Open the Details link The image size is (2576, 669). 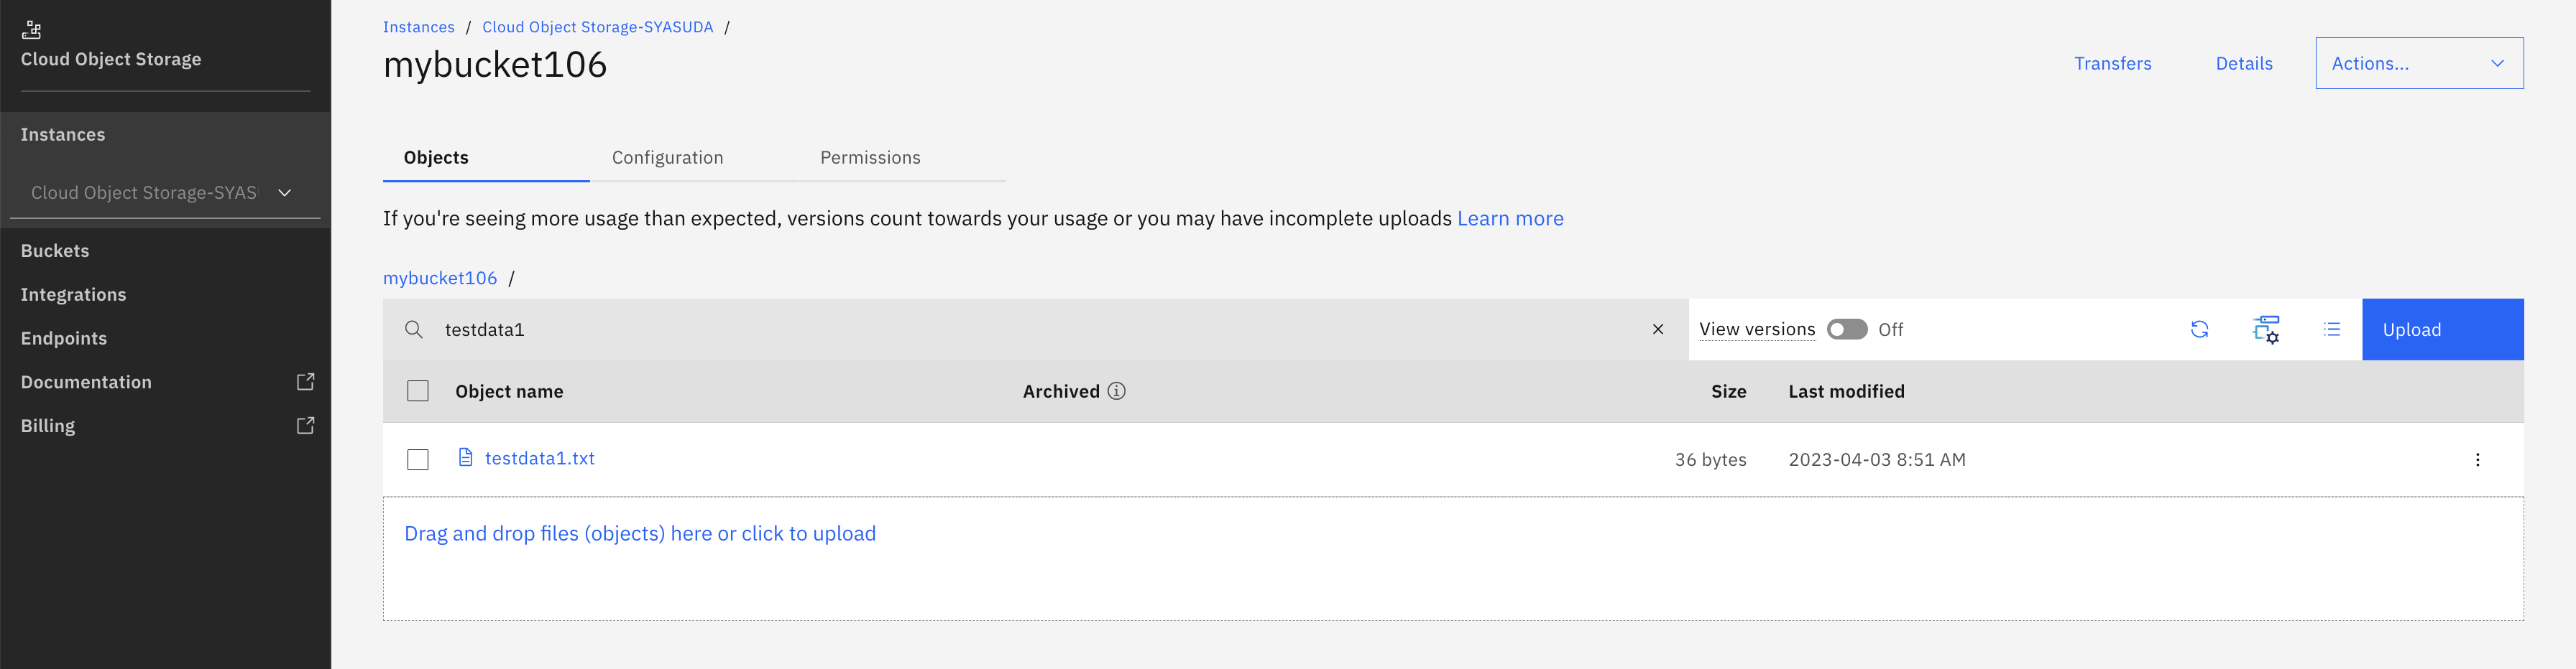coord(2244,63)
